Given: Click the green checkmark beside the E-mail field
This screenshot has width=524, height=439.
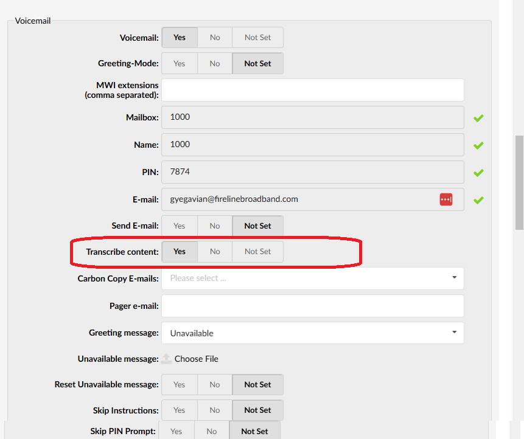Looking at the screenshot, I should [x=478, y=200].
